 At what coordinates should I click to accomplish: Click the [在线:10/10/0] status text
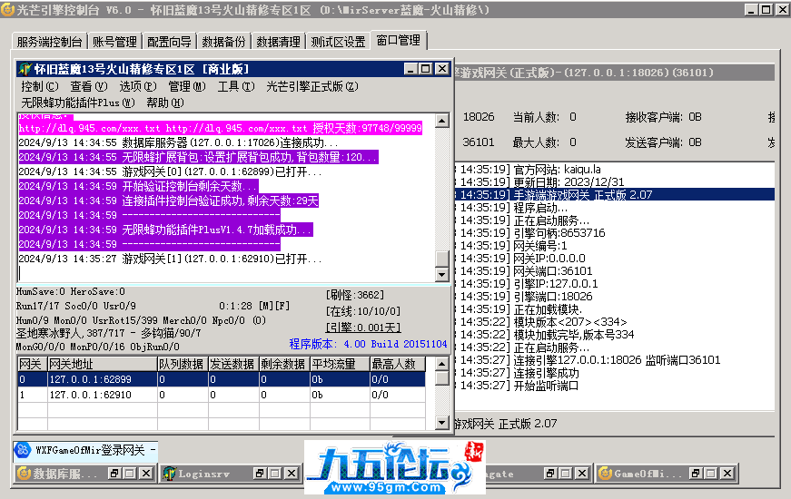(x=363, y=311)
